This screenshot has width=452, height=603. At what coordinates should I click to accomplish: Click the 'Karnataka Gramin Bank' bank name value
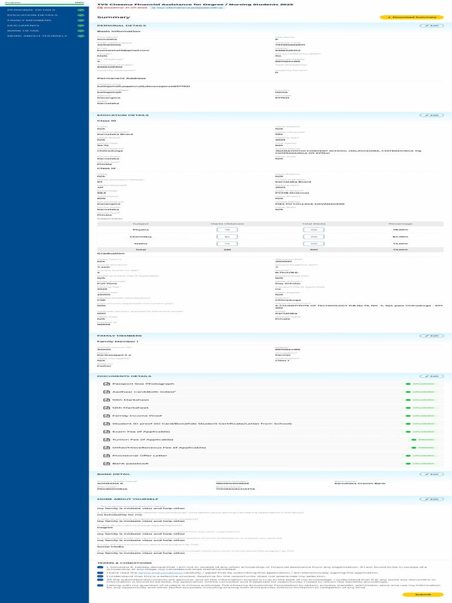[360, 483]
